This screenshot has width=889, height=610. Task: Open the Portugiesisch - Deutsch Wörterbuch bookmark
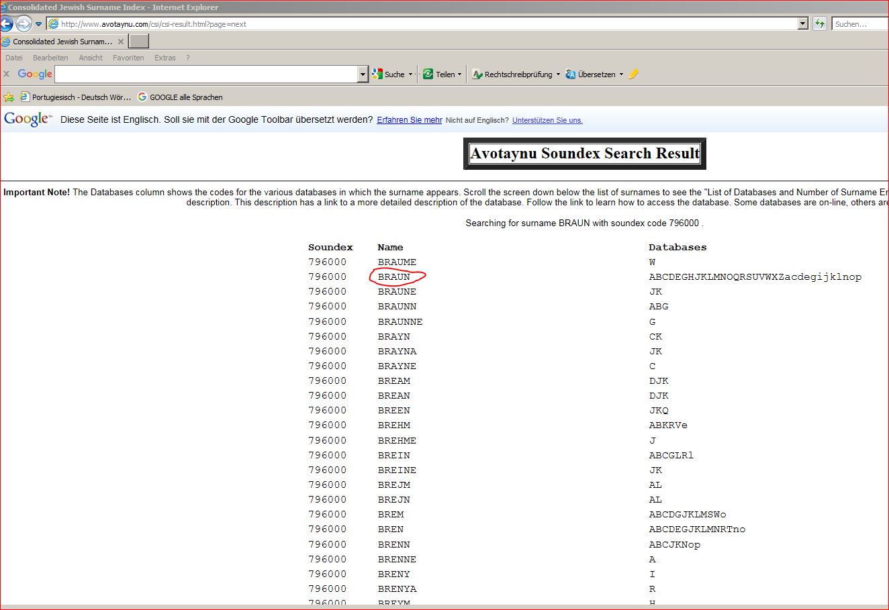76,97
